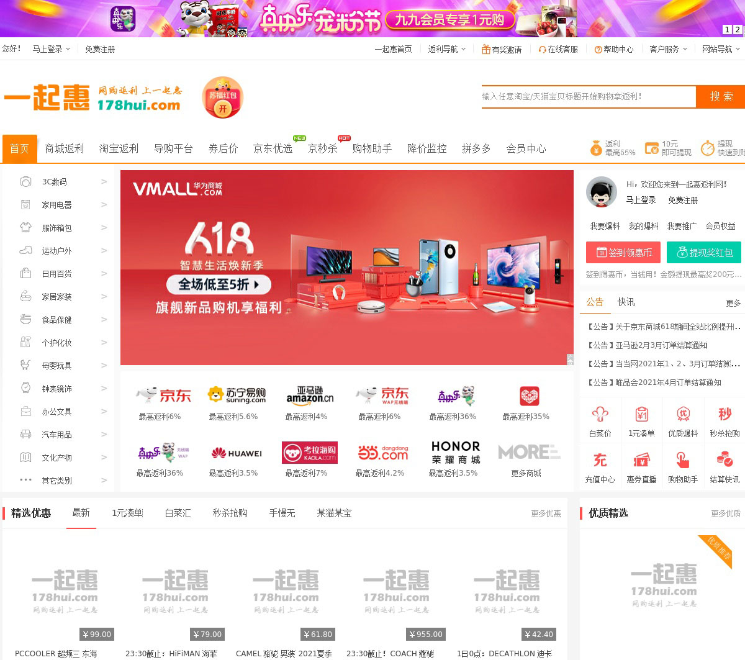Click the 搜索 search button

(x=721, y=97)
